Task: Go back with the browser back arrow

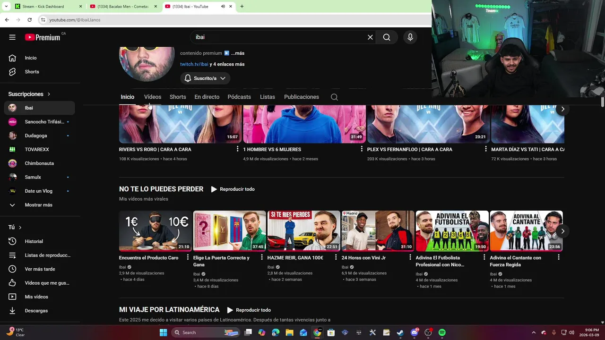Action: pos(7,20)
